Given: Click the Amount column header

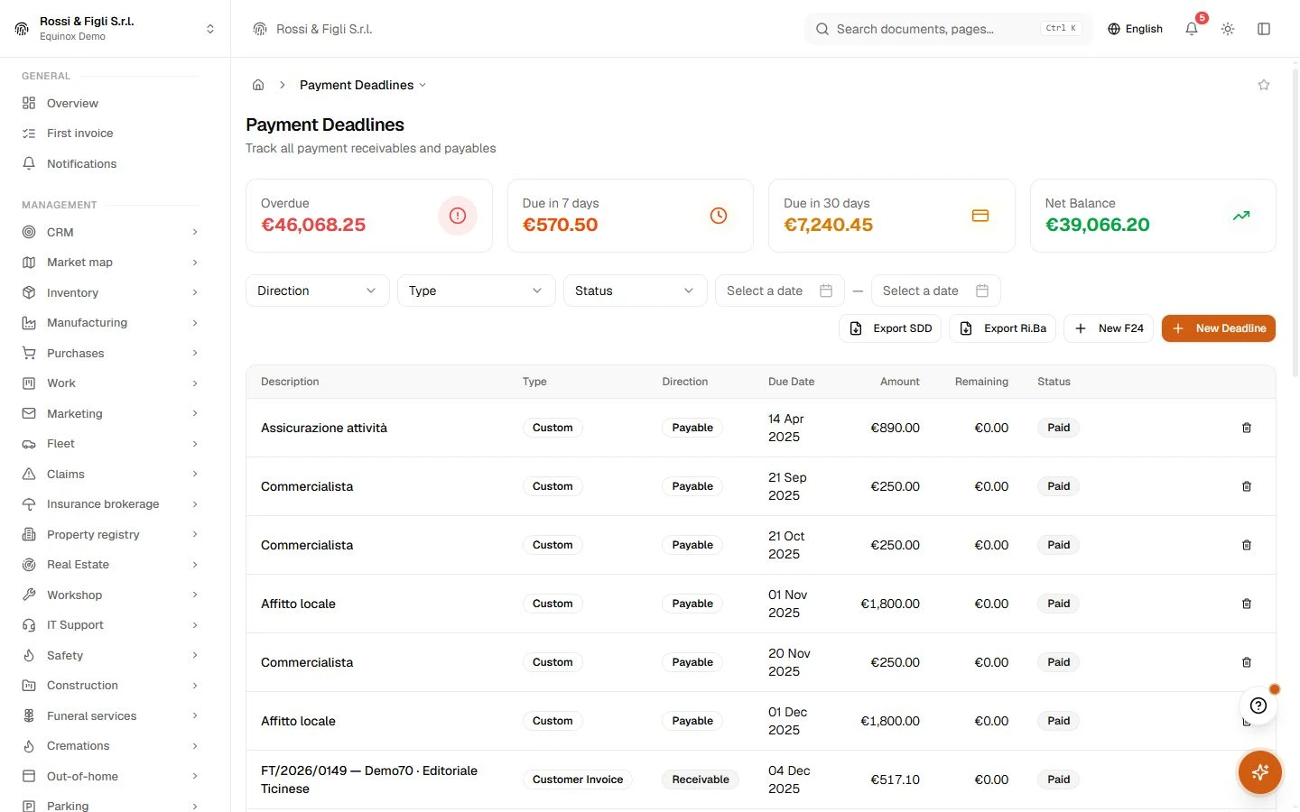Looking at the screenshot, I should (x=899, y=382).
